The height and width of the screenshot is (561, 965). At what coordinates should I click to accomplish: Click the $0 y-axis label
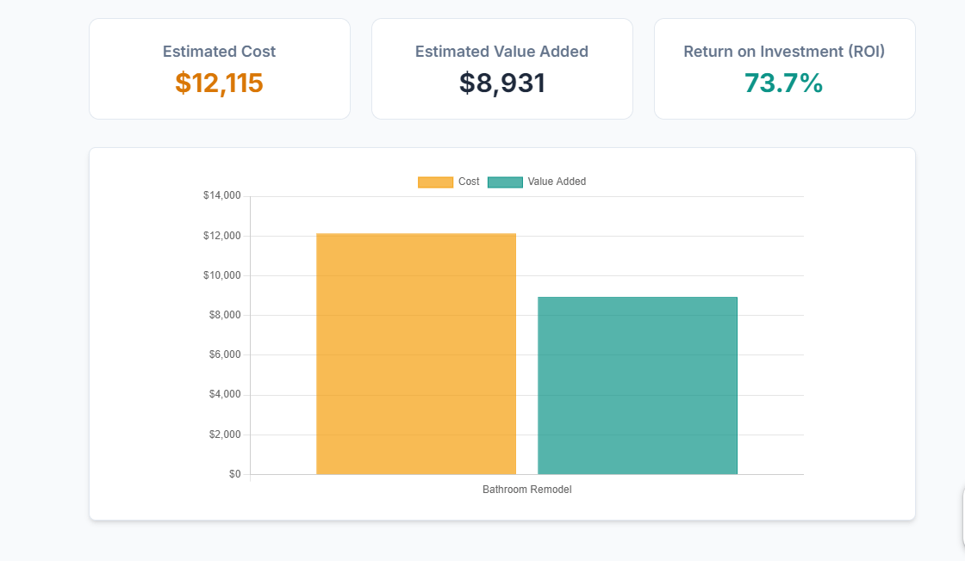(x=234, y=474)
